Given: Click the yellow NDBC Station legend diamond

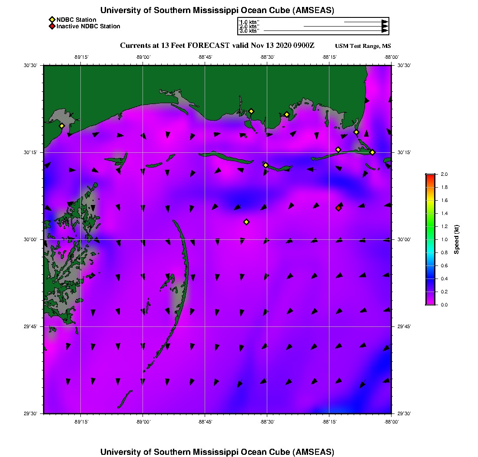Looking at the screenshot, I should tap(52, 20).
